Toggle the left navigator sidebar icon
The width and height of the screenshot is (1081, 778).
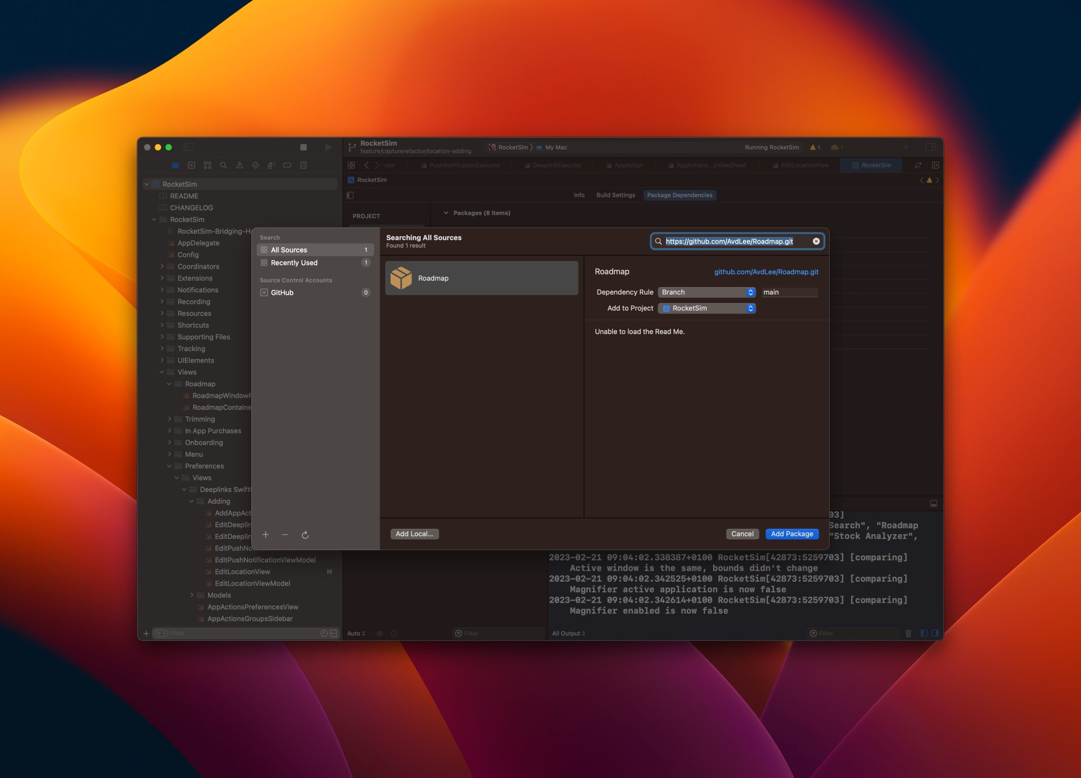point(188,147)
